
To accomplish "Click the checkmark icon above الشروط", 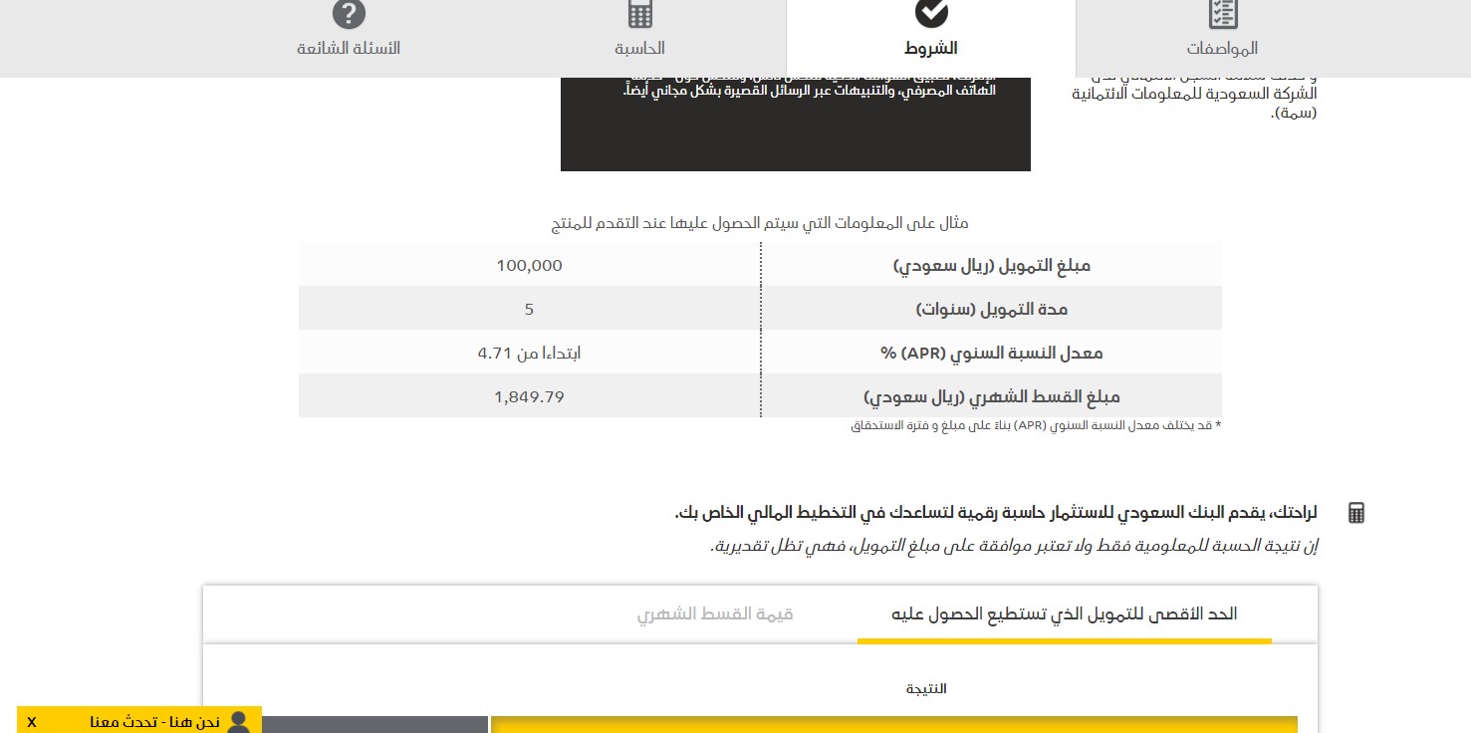I will (931, 13).
